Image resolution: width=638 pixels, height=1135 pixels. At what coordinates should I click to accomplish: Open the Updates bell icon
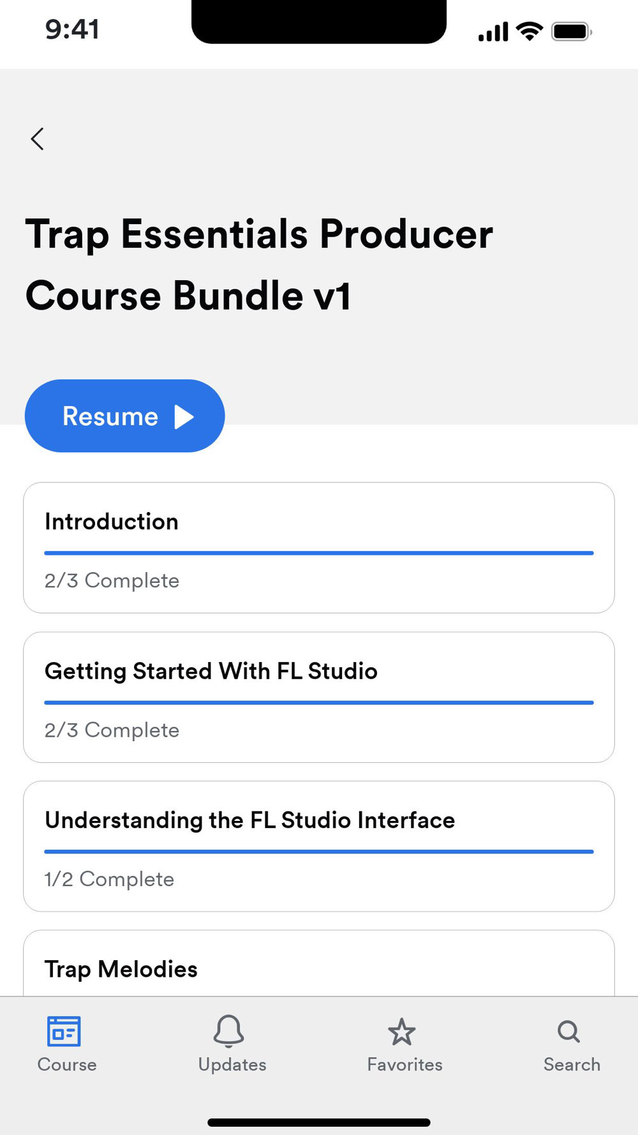(x=228, y=1031)
